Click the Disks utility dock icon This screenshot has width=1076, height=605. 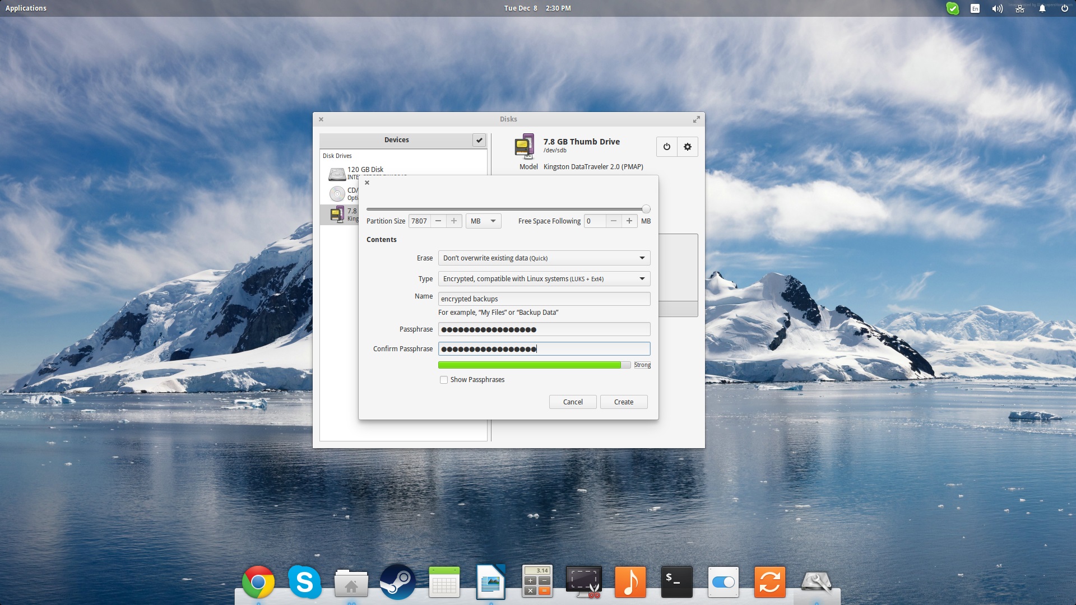pyautogui.click(x=817, y=583)
